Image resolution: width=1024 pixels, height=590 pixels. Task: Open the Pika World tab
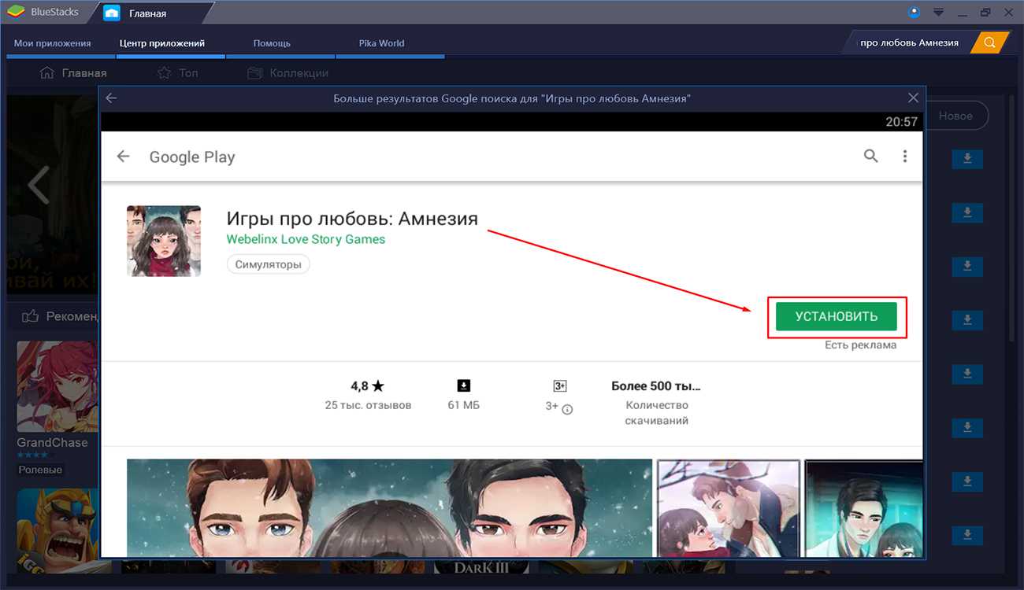380,43
